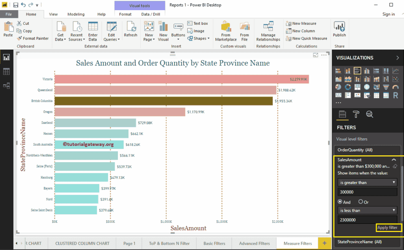Switch to the Modeling ribbon tab
Image resolution: width=404 pixels, height=250 pixels.
coord(76,13)
